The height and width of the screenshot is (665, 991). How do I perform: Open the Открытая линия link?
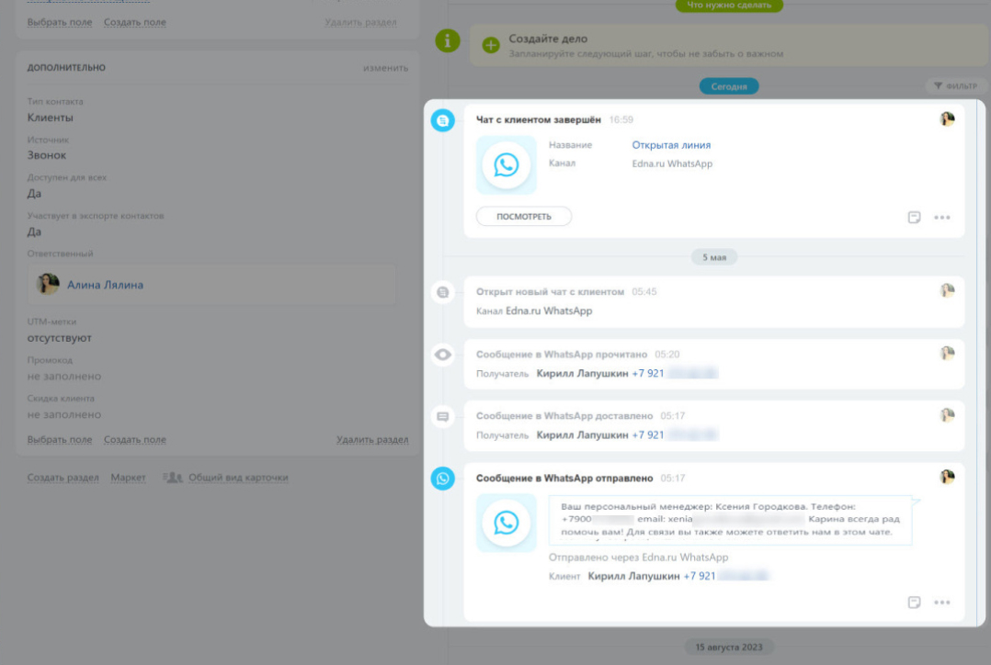pos(671,145)
